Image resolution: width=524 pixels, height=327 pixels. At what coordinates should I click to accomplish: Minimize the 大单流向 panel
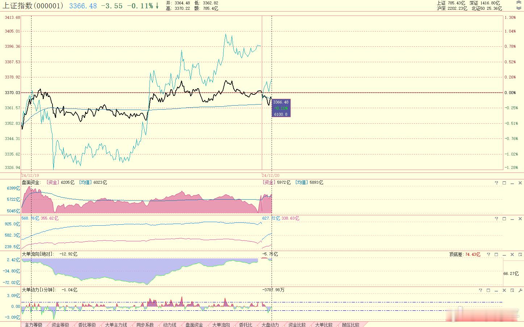504,255
